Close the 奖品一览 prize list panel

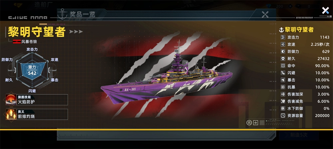pos(265,14)
